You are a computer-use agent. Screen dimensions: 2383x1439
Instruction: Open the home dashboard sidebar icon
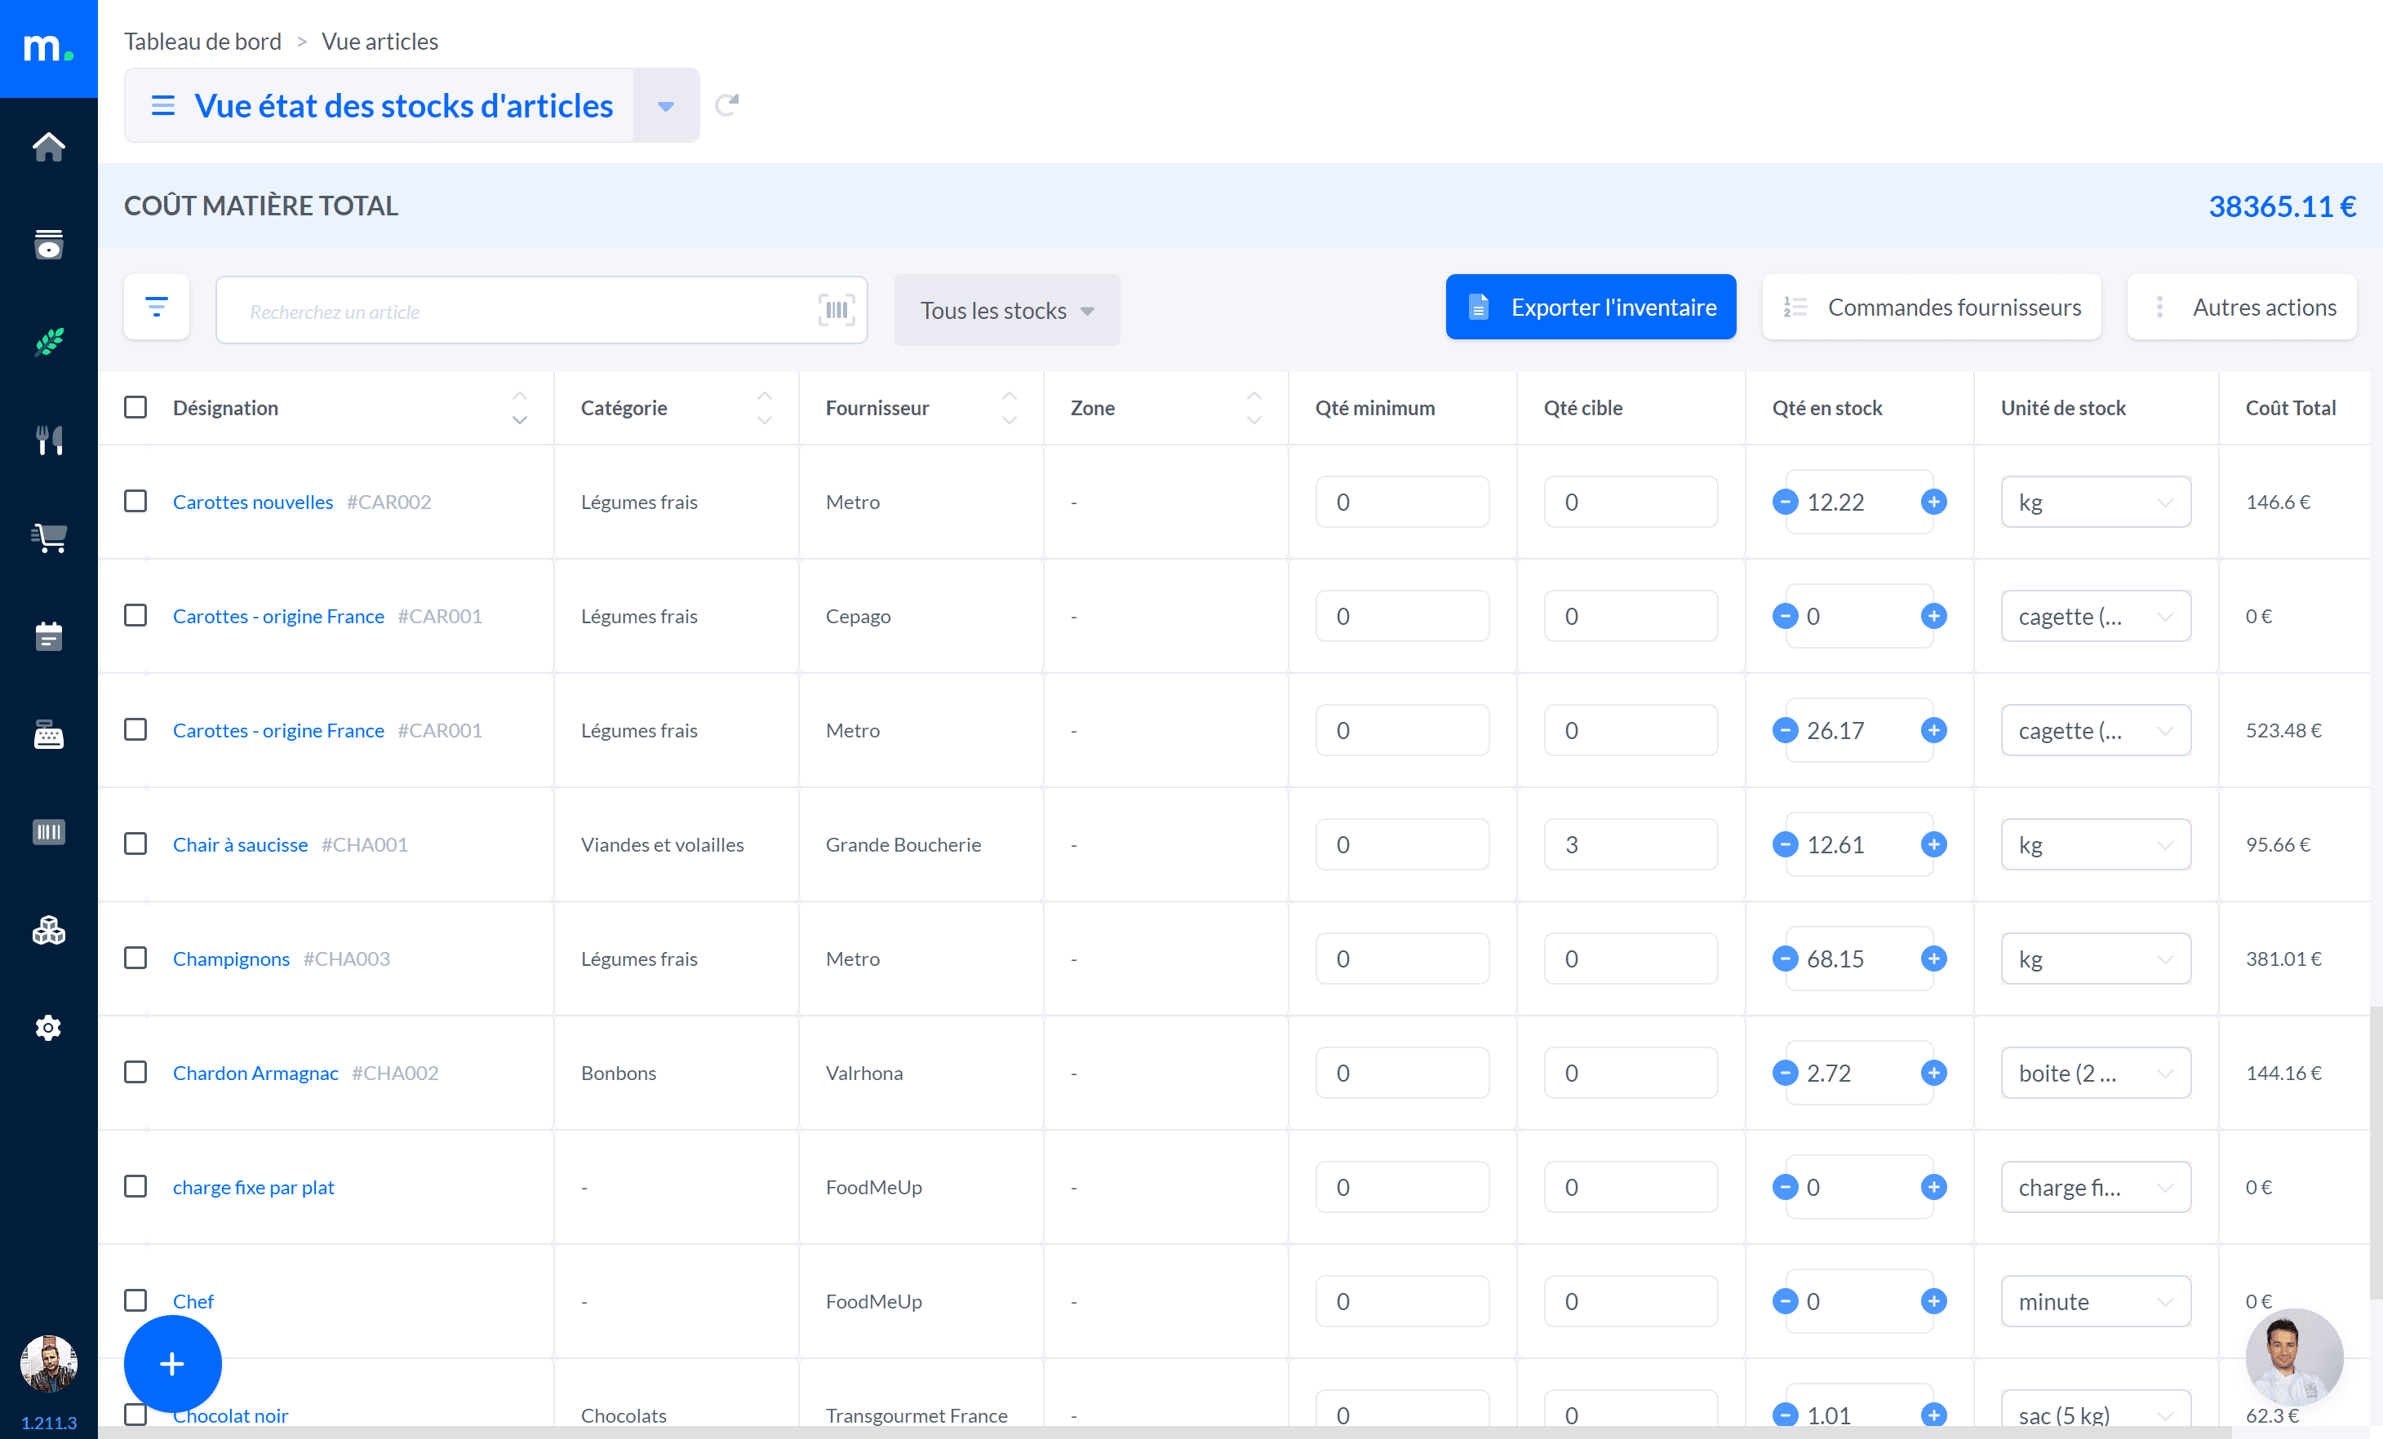click(48, 147)
